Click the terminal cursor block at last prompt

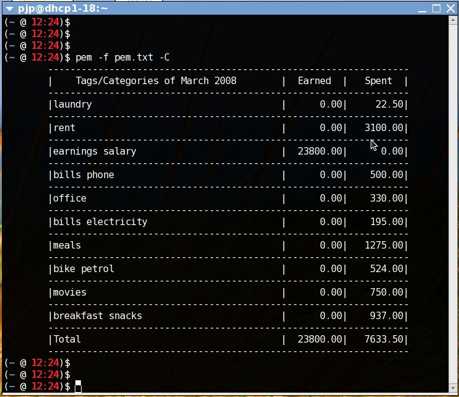coord(78,386)
